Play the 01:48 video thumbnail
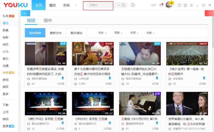 (x=46, y=54)
